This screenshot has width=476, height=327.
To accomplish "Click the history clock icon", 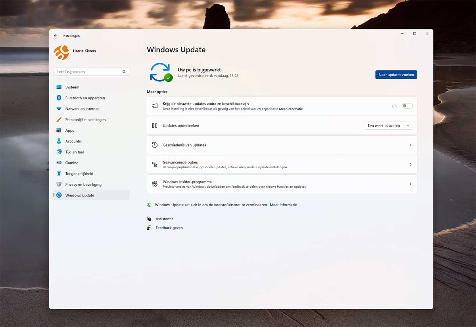I will (x=155, y=145).
